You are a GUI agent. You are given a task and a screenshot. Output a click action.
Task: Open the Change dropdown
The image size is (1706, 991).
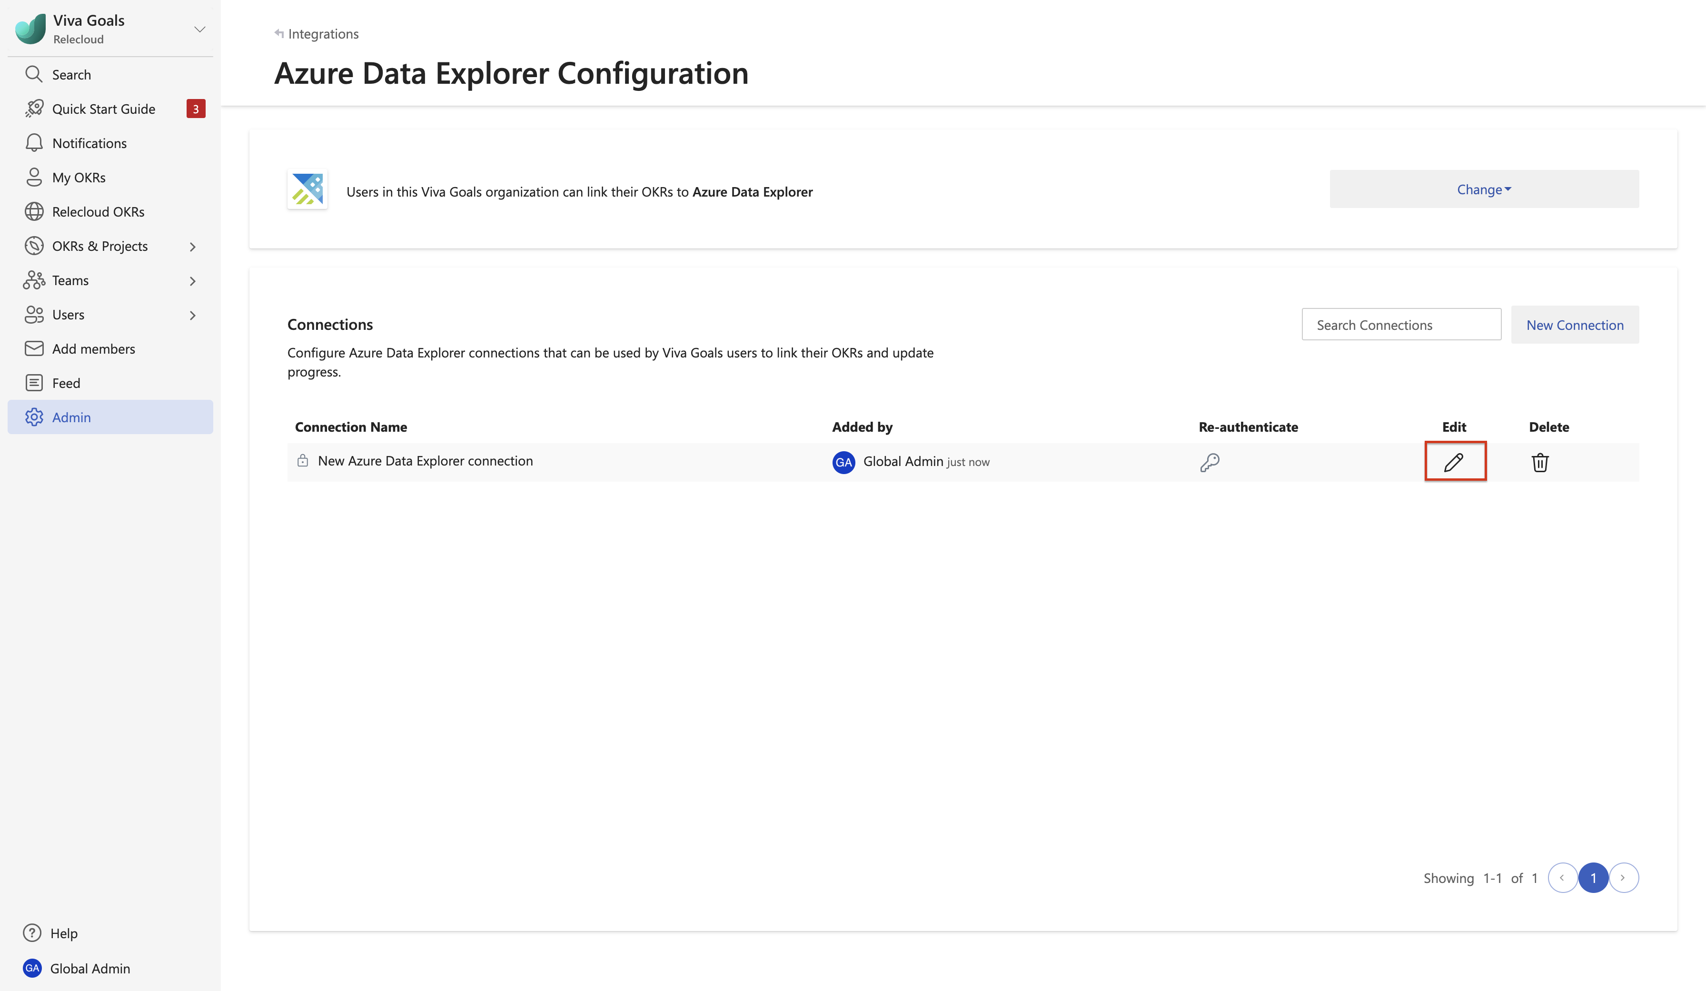pyautogui.click(x=1483, y=189)
